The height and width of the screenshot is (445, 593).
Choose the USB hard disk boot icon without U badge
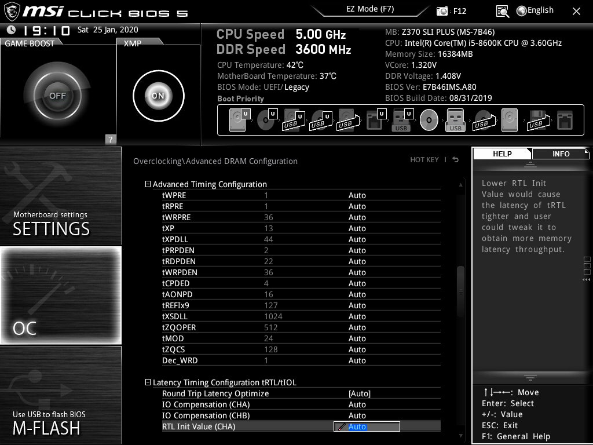[347, 121]
